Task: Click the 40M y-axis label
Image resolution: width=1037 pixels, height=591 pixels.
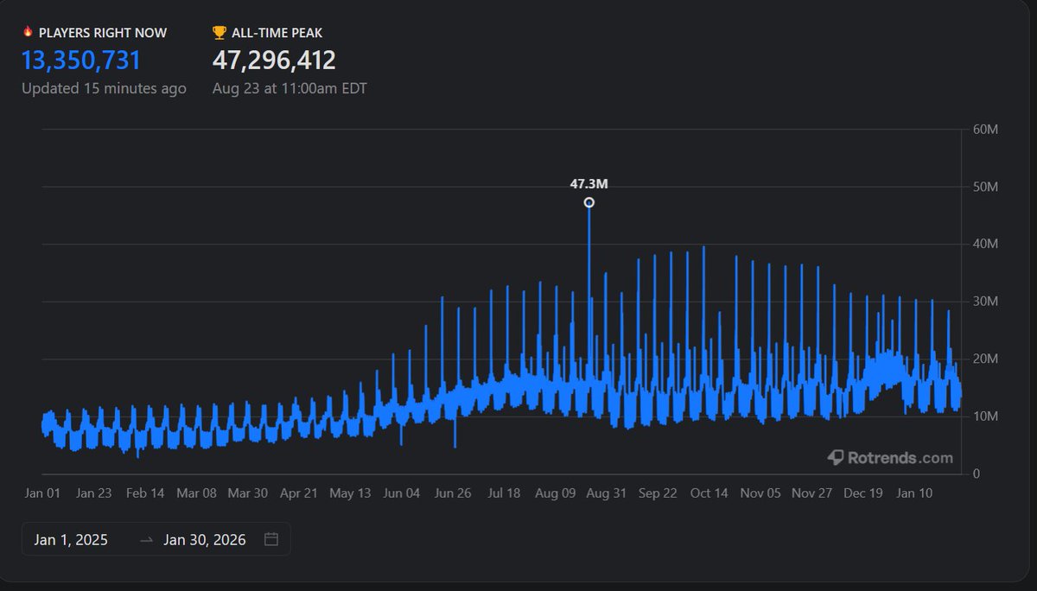Action: tap(986, 245)
